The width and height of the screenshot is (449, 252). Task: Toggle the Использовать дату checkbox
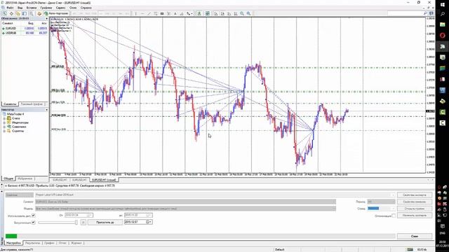[x=34, y=216]
